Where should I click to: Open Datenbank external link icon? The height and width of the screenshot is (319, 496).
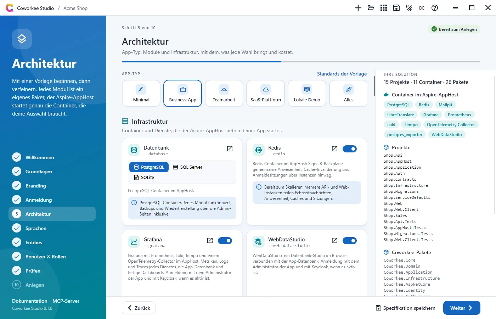(230, 149)
